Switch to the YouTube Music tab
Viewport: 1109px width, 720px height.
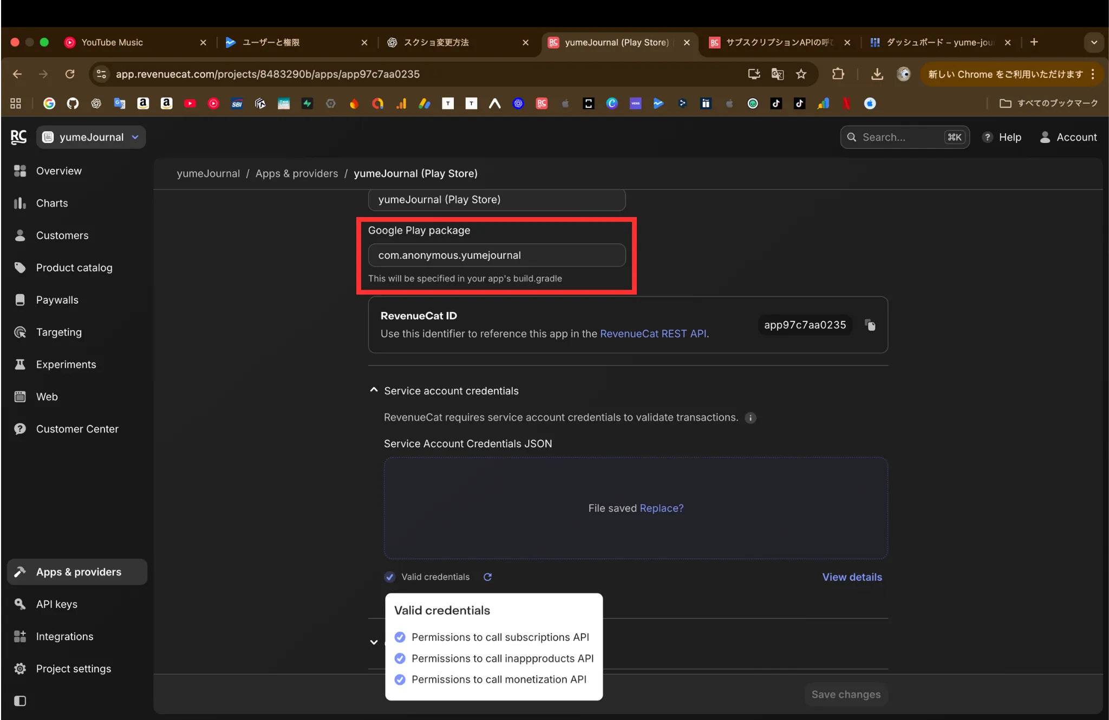(111, 42)
